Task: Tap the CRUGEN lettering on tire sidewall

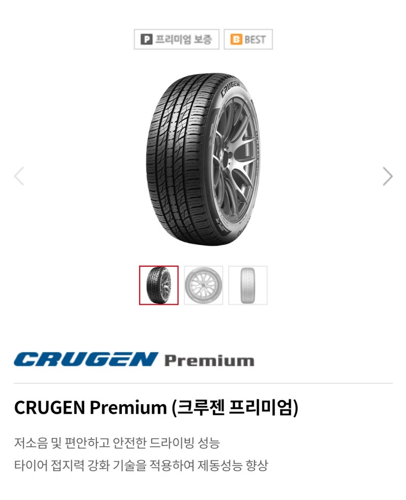Action: pos(230,88)
